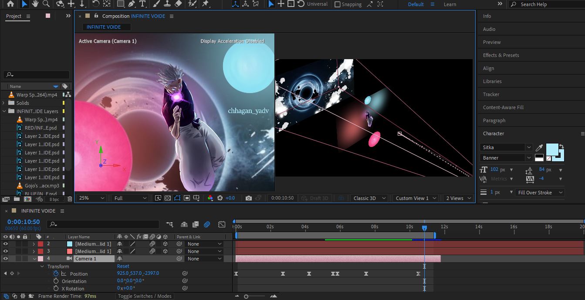Select the Hand tool
The width and height of the screenshot is (585, 300).
click(x=35, y=4)
